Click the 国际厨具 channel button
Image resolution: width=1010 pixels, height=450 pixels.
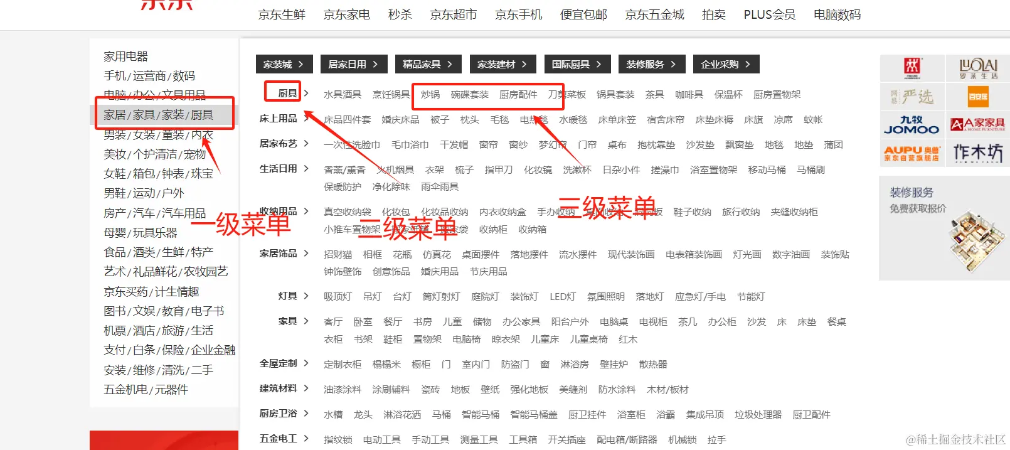578,64
